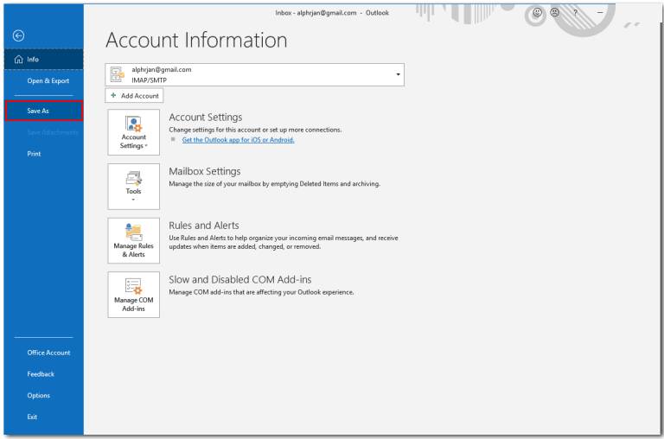Click Manage Rules & Alerts button

point(133,240)
